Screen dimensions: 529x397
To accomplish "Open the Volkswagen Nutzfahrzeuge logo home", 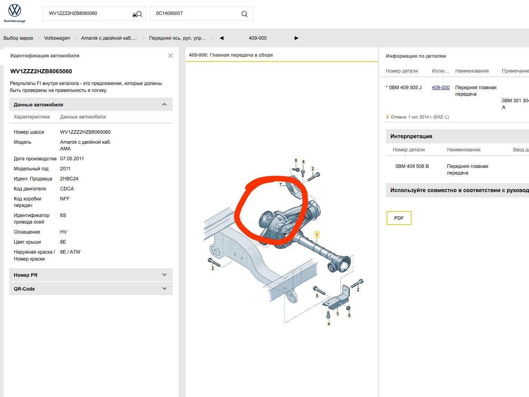I will (15, 13).
